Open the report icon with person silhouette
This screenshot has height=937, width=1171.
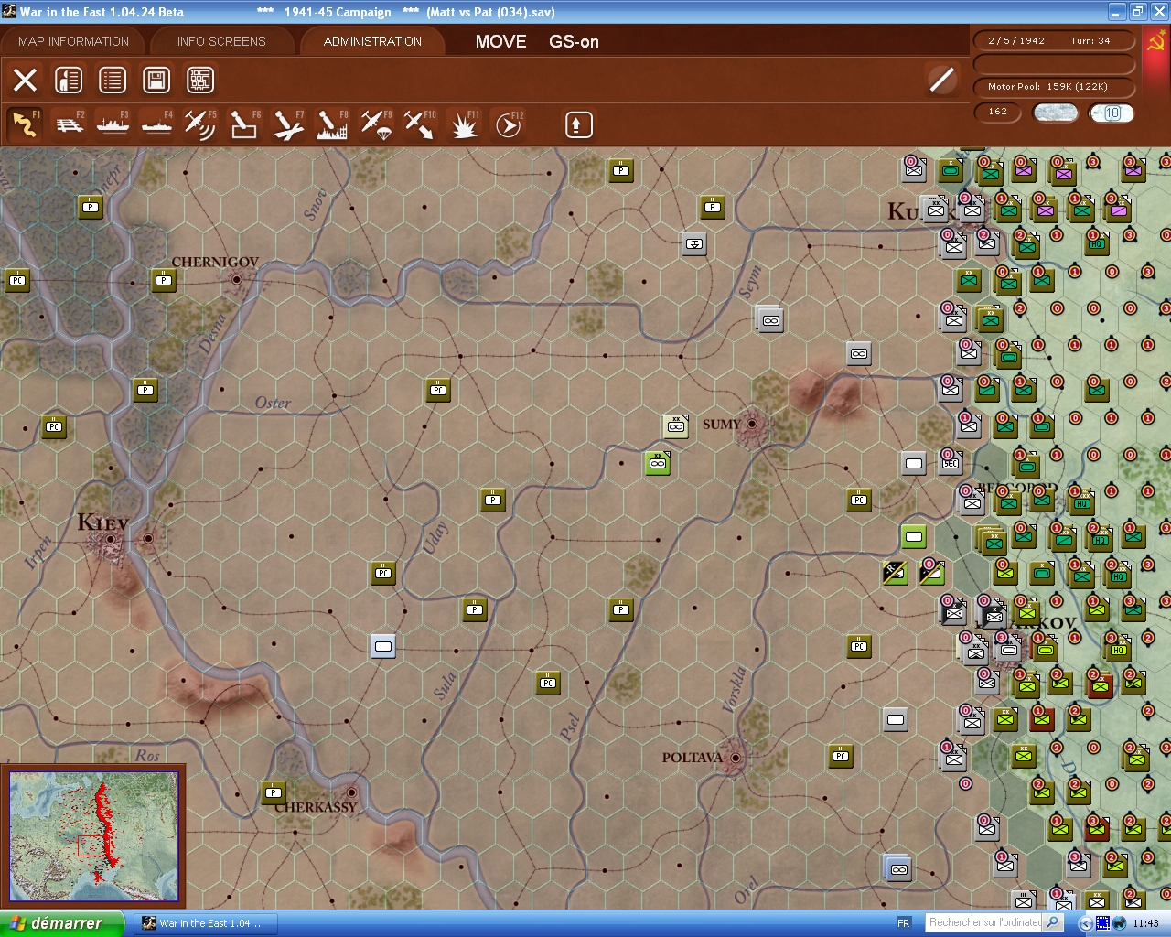pos(69,80)
